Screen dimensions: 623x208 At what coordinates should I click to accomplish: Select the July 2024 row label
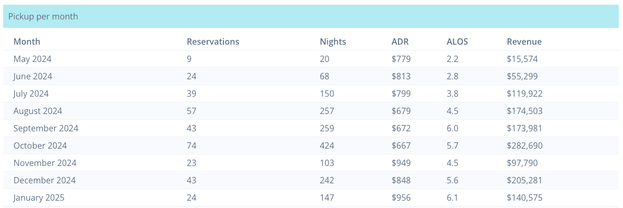pyautogui.click(x=31, y=93)
